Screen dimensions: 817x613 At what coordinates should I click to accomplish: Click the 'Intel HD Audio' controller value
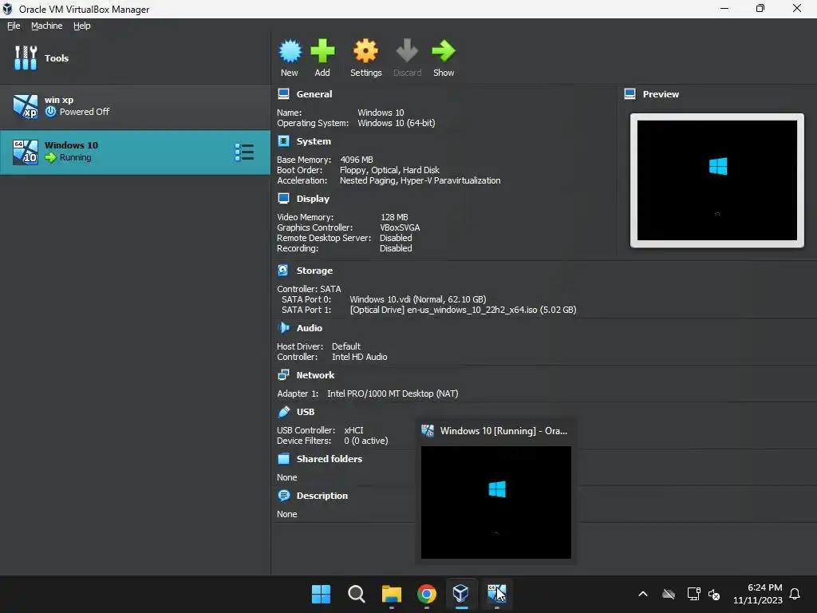[x=360, y=357]
